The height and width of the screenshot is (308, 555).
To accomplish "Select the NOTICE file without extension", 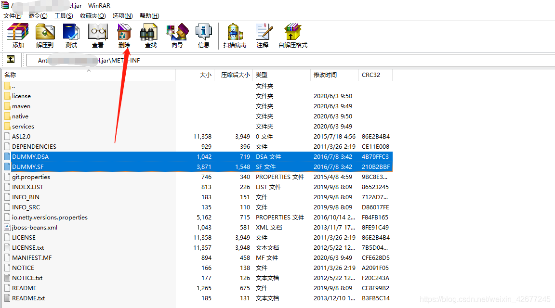I will [x=23, y=268].
